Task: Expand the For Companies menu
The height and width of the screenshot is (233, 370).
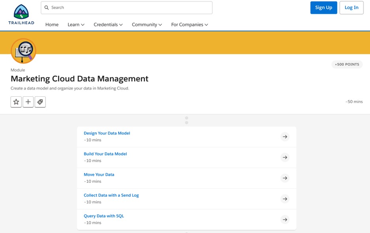Action: coord(189,24)
